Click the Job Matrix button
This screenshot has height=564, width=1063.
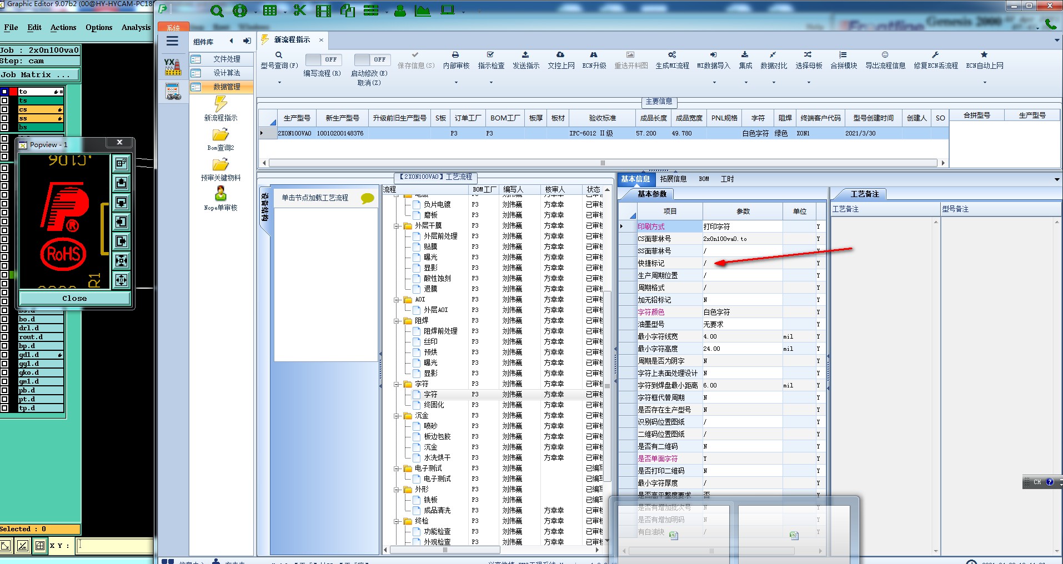39,74
